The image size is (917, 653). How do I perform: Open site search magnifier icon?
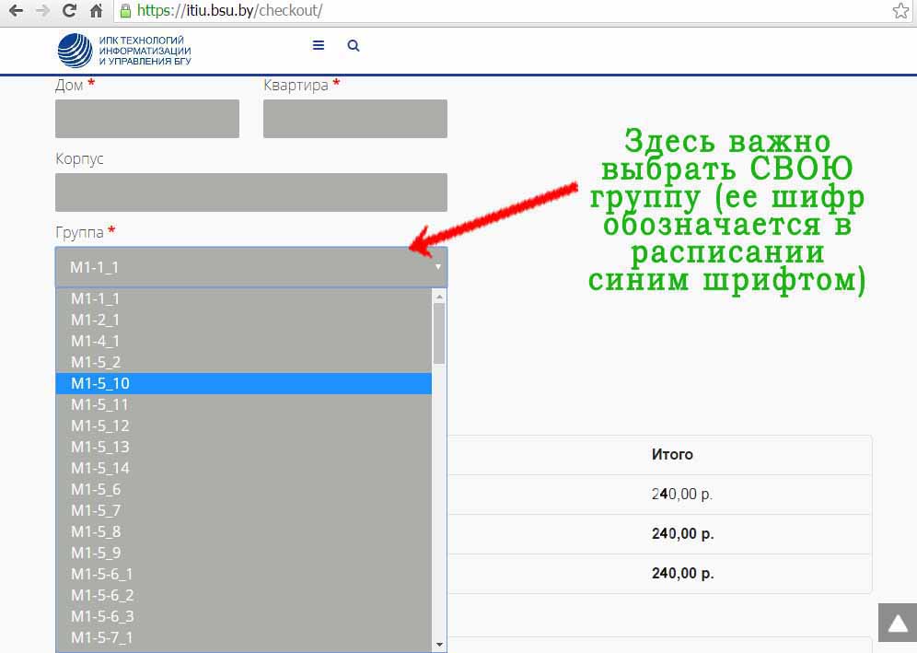click(354, 46)
